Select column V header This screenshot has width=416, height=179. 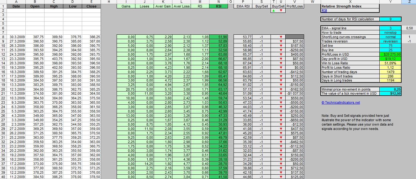point(295,2)
